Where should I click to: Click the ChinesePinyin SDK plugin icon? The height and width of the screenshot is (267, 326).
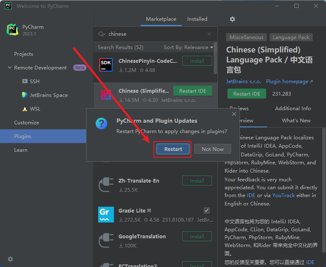coord(106,65)
